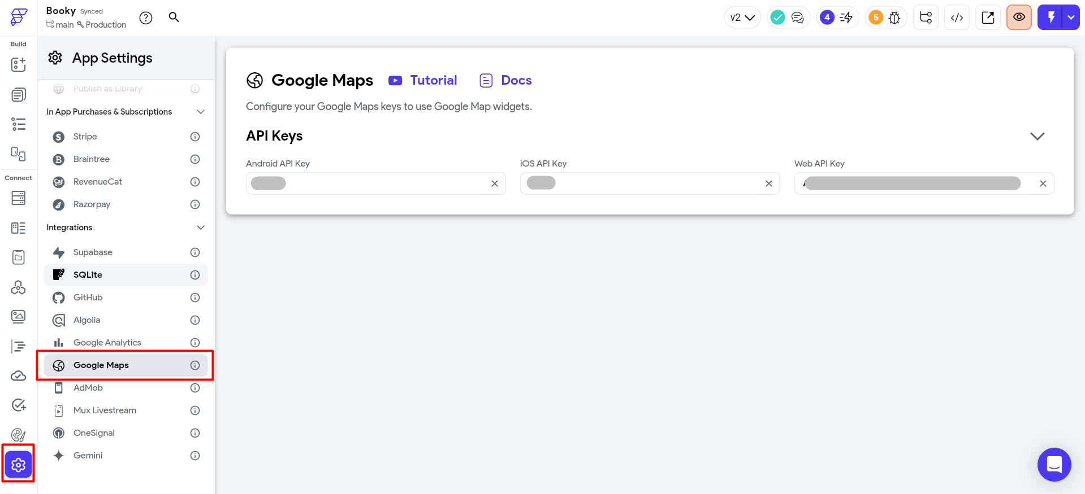Click the project status checkmark icon
The image size is (1085, 494).
coord(778,18)
